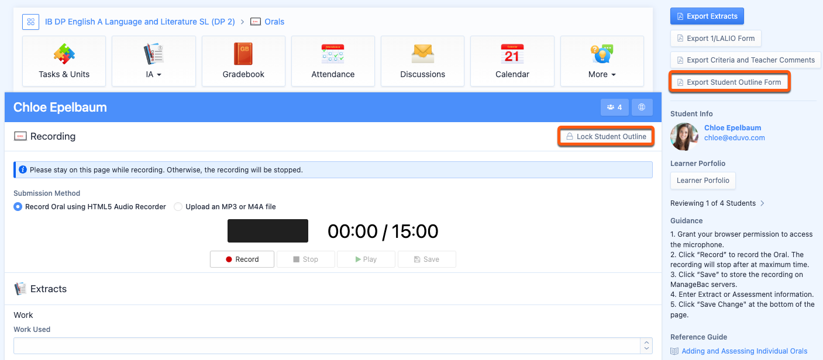Click the globe icon button
823x360 pixels.
tap(642, 108)
